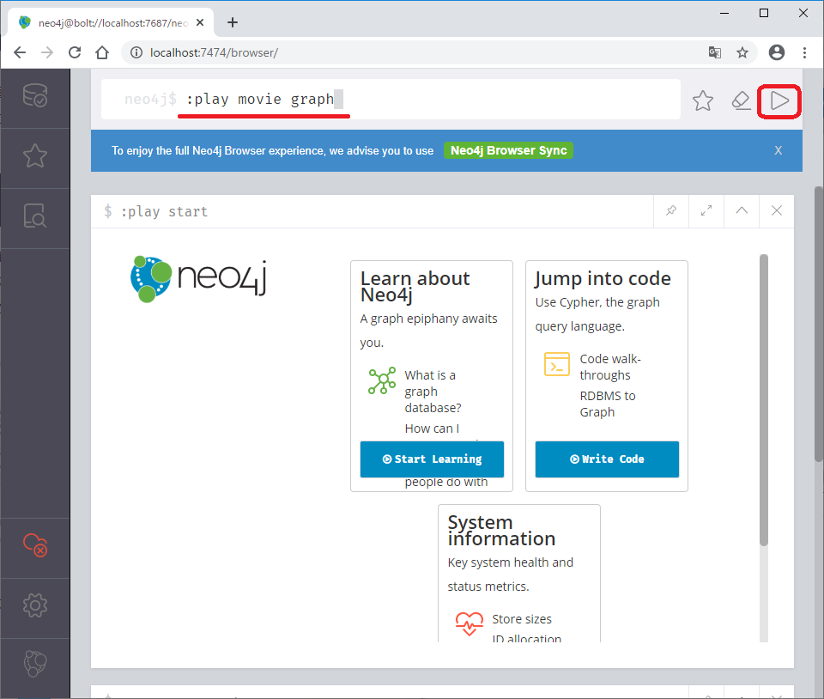Click the Cypher command editor input
This screenshot has height=699, width=824.
click(391, 100)
